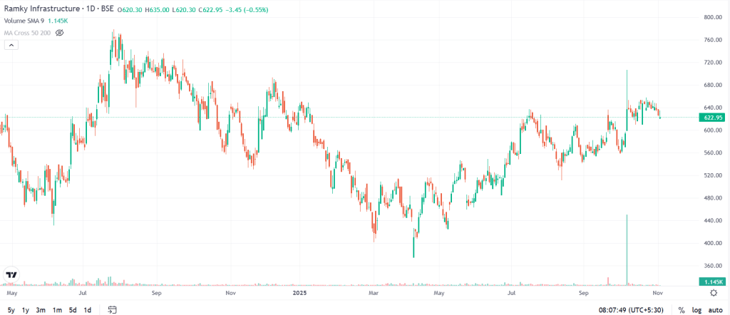730x315 pixels.
Task: Select the MA Cross 50 200 indicator label
Action: [27, 33]
